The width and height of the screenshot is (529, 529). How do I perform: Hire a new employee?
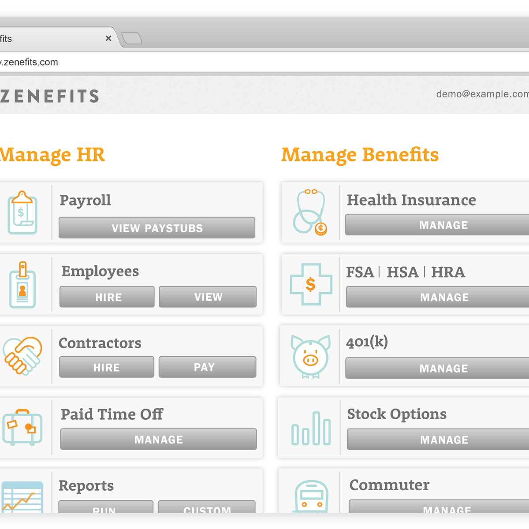pyautogui.click(x=107, y=297)
